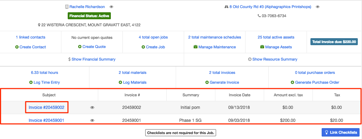Click Create Quote link
This screenshot has height=139, width=362.
[94, 47]
